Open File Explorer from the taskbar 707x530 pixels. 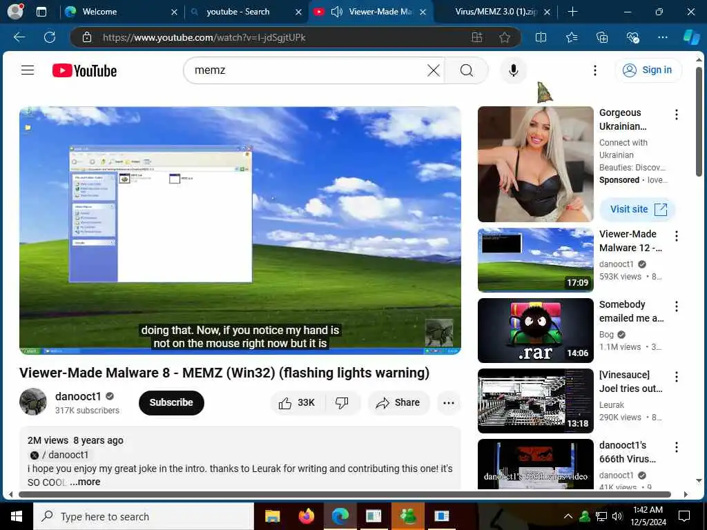[x=272, y=516]
